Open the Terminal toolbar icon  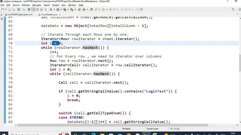pos(18,9)
